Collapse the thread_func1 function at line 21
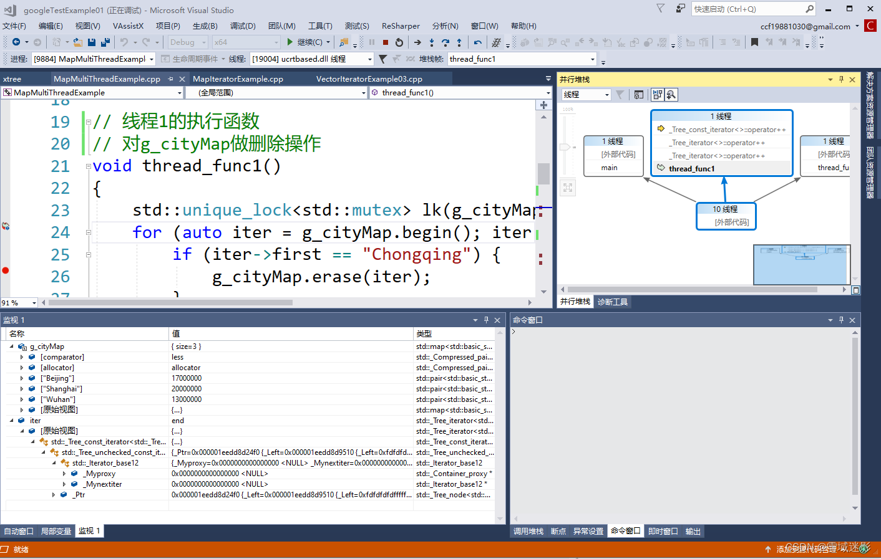The width and height of the screenshot is (881, 559). click(x=89, y=166)
